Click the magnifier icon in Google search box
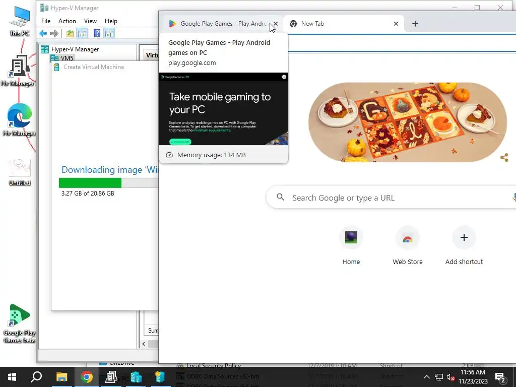Screen dimensions: 516x387 point(280,197)
